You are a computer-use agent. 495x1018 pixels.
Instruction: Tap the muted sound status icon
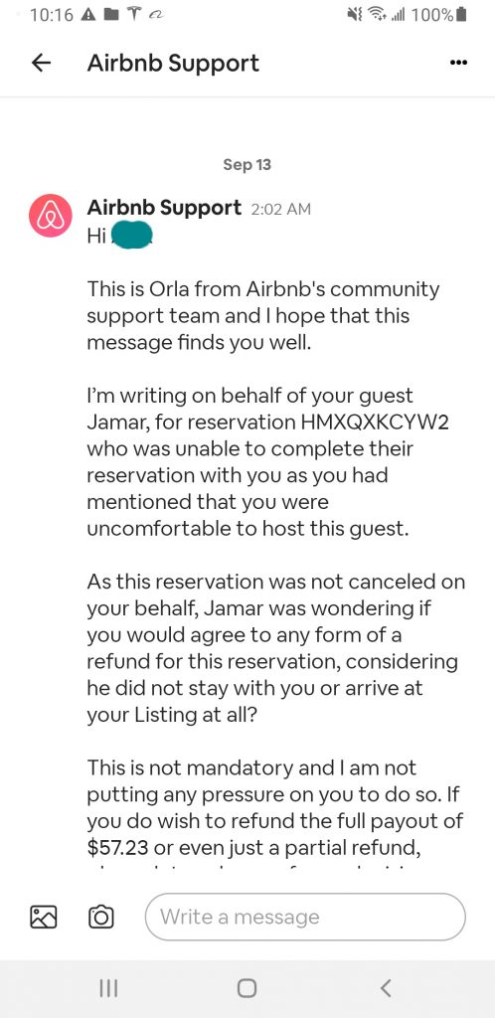pyautogui.click(x=354, y=15)
